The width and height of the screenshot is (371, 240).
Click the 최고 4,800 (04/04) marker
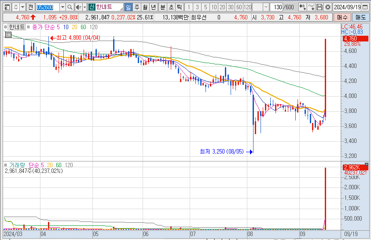(x=75, y=37)
